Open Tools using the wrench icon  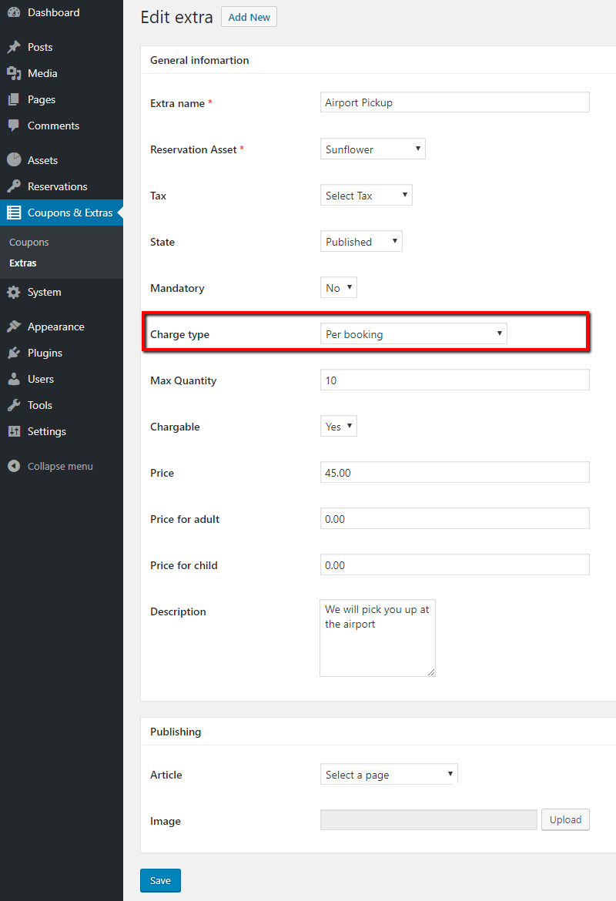coord(15,404)
